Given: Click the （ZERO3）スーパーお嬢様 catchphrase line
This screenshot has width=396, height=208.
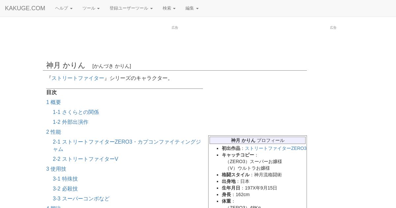Looking at the screenshot, I should pyautogui.click(x=253, y=161).
